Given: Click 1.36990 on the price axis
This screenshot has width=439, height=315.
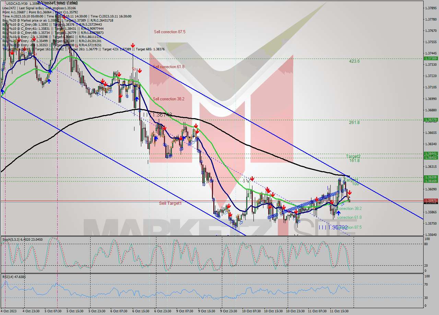Looking at the screenshot, I should tap(431, 99).
